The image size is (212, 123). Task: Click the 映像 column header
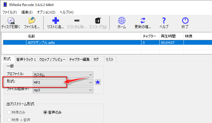pyautogui.click(x=198, y=36)
